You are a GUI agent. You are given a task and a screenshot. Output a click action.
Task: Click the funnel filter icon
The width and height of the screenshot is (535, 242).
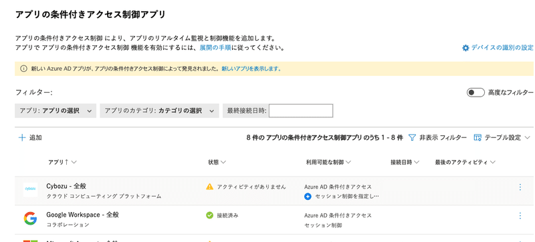412,138
